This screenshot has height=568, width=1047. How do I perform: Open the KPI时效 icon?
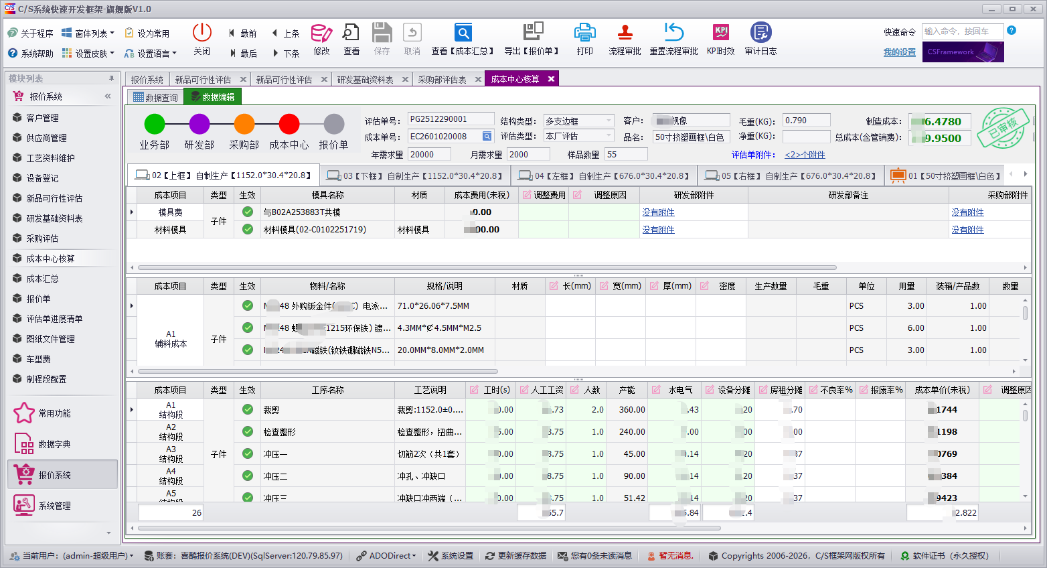tap(721, 33)
